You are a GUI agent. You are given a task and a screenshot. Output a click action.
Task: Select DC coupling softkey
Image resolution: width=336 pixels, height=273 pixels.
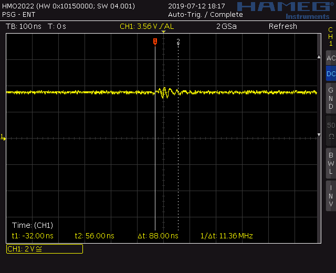331,73
